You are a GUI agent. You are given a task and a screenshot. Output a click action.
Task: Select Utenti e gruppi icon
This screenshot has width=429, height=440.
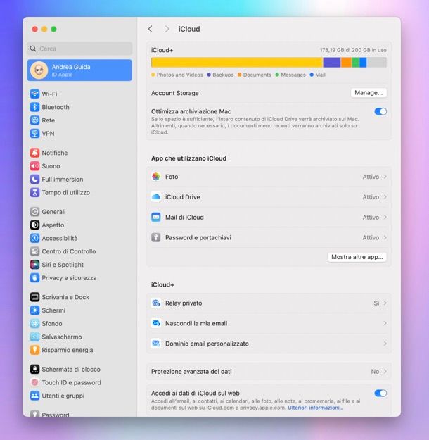(x=34, y=396)
